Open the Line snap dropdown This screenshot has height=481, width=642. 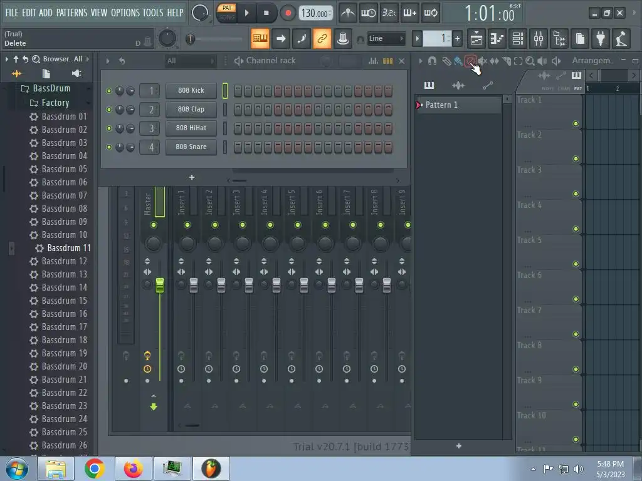point(386,38)
